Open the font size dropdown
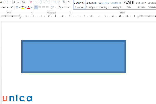Viewport: 156px width, 104px height. click(x=11, y=2)
